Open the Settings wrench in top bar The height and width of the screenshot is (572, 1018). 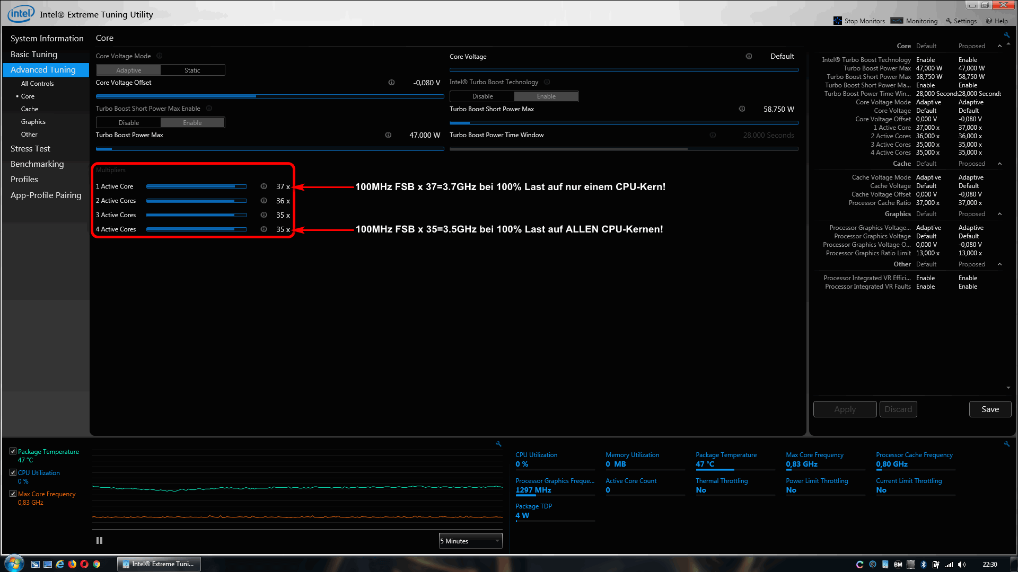pos(949,21)
